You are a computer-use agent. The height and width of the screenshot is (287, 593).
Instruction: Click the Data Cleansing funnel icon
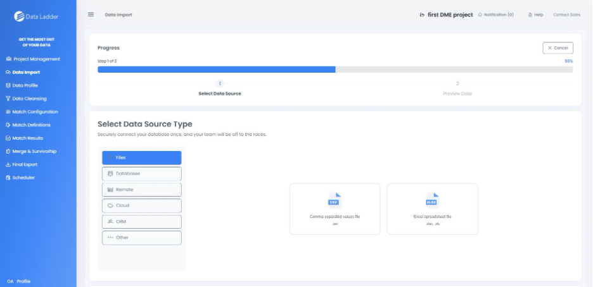tap(8, 99)
